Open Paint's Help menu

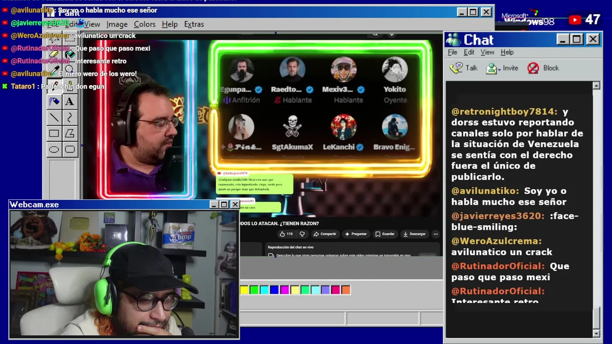click(169, 24)
